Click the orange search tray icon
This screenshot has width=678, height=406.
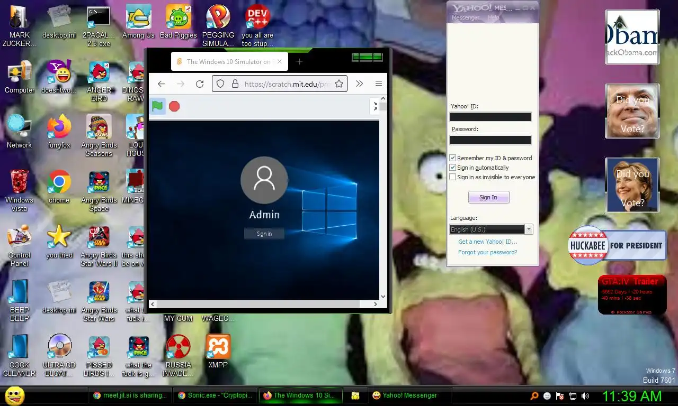tap(534, 395)
